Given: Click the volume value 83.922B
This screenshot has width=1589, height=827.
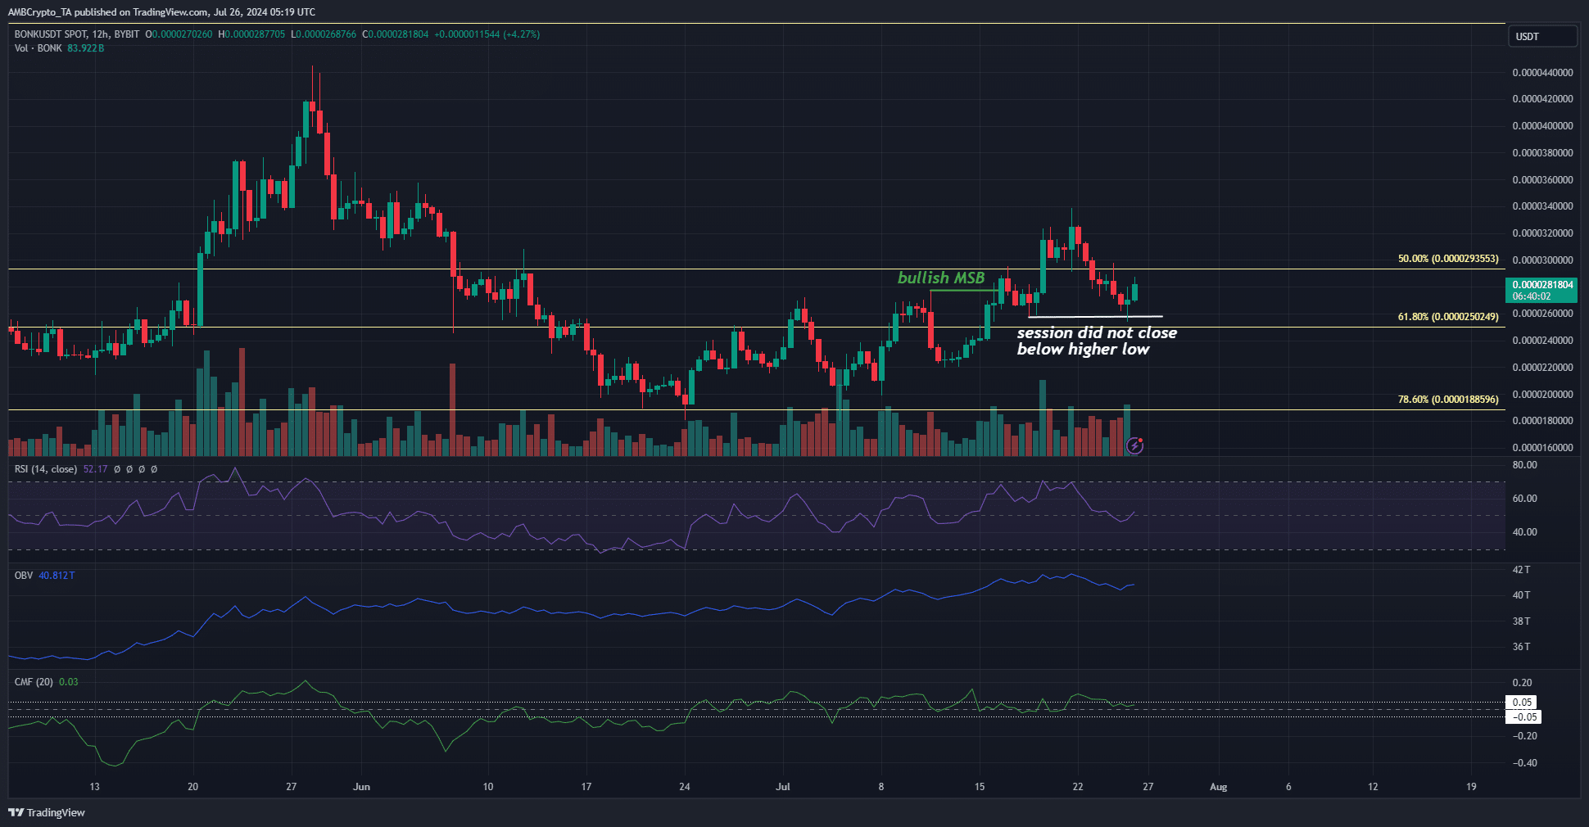Looking at the screenshot, I should [86, 48].
